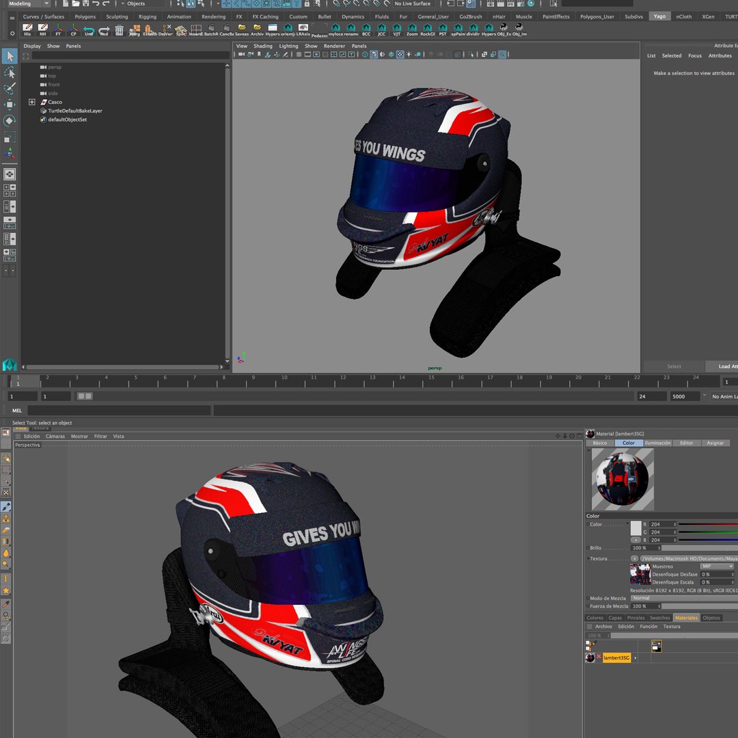Click the texture arrow button beside file path
This screenshot has width=738, height=738.
634,559
